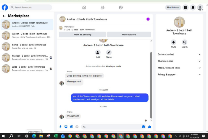Open Andres townhouse conversation in list

27,24
